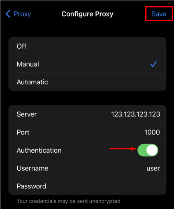Choose the Manual proxy option

[87, 64]
